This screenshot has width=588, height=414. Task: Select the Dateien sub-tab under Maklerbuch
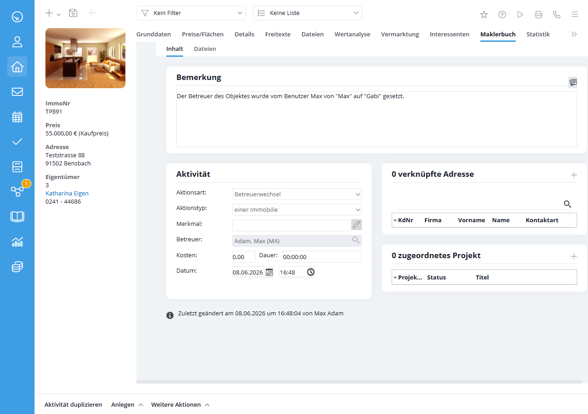click(205, 49)
